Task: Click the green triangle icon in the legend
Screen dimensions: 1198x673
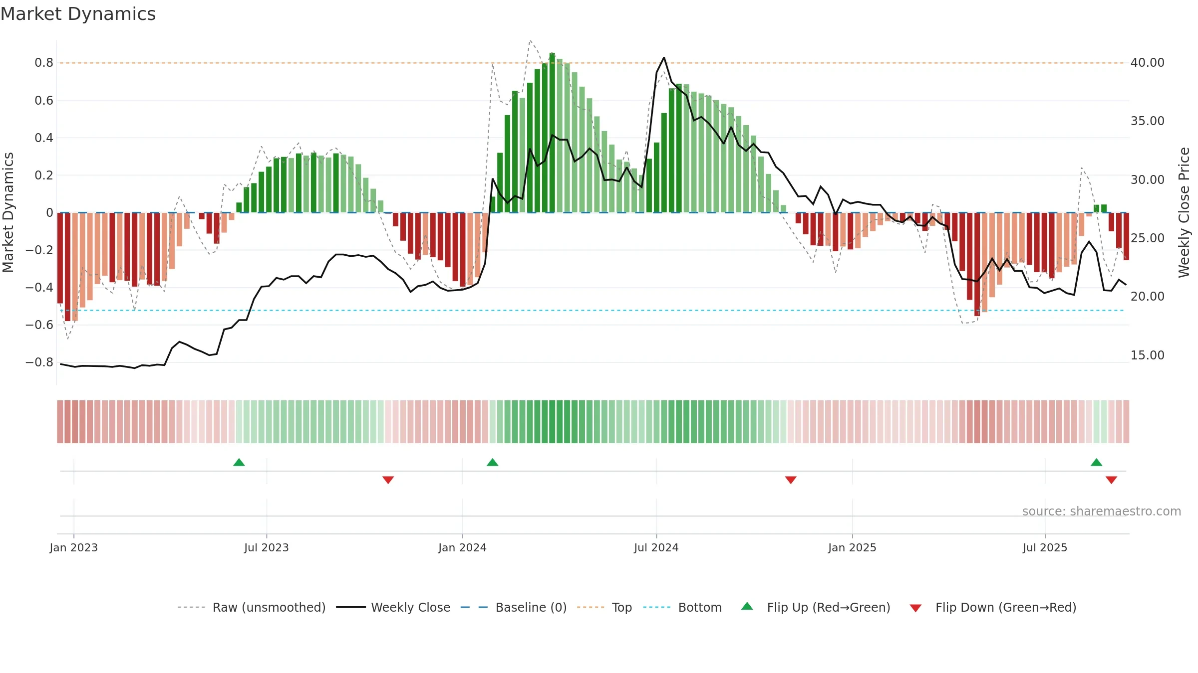Action: coord(747,606)
